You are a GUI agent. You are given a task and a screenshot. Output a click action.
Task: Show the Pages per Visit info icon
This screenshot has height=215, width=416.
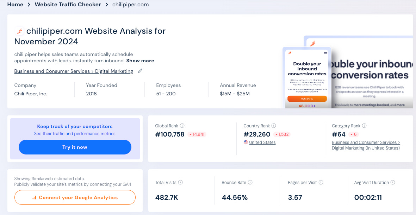321,182
